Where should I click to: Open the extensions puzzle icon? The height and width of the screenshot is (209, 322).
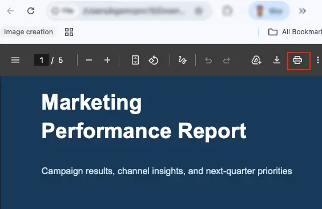tap(227, 11)
